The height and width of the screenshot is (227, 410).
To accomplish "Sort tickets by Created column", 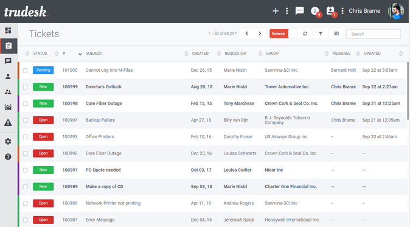I will click(200, 54).
